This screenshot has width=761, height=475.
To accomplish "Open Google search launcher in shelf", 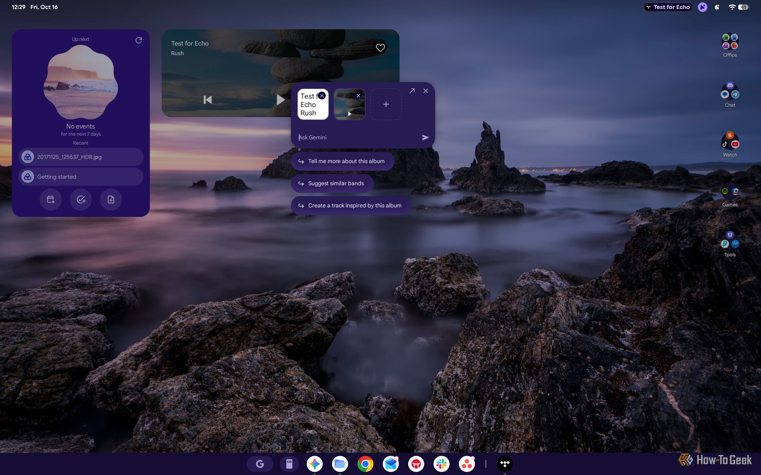I will [x=260, y=464].
